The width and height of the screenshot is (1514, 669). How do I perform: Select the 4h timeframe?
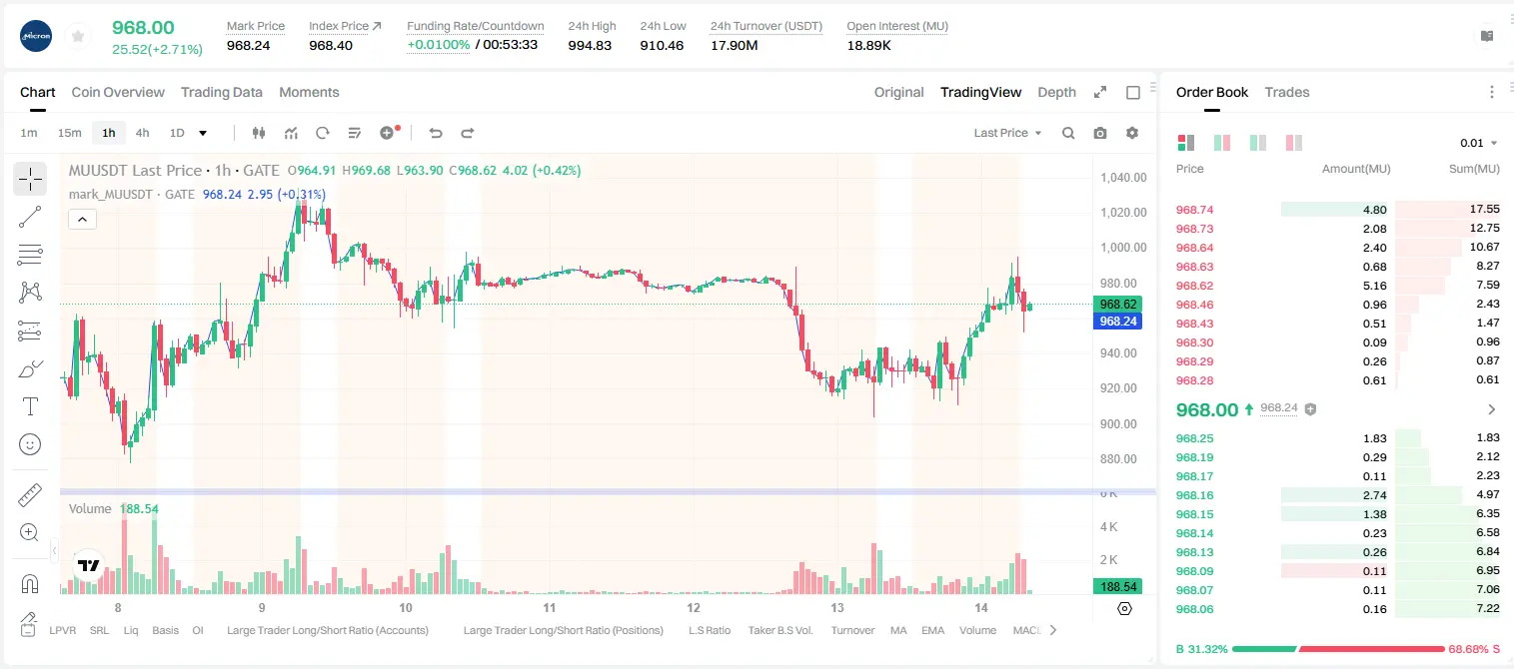click(142, 133)
